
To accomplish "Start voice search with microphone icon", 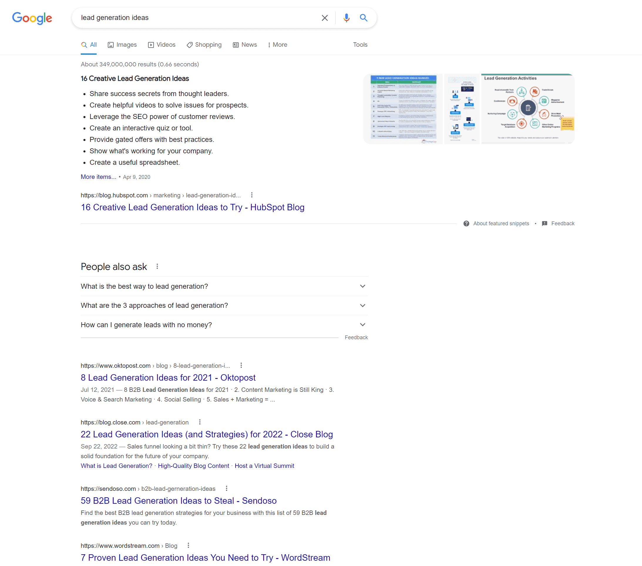I will tap(346, 18).
